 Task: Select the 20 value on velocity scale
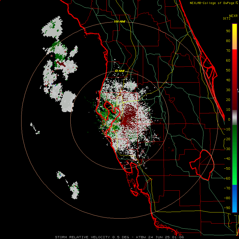[228, 100]
